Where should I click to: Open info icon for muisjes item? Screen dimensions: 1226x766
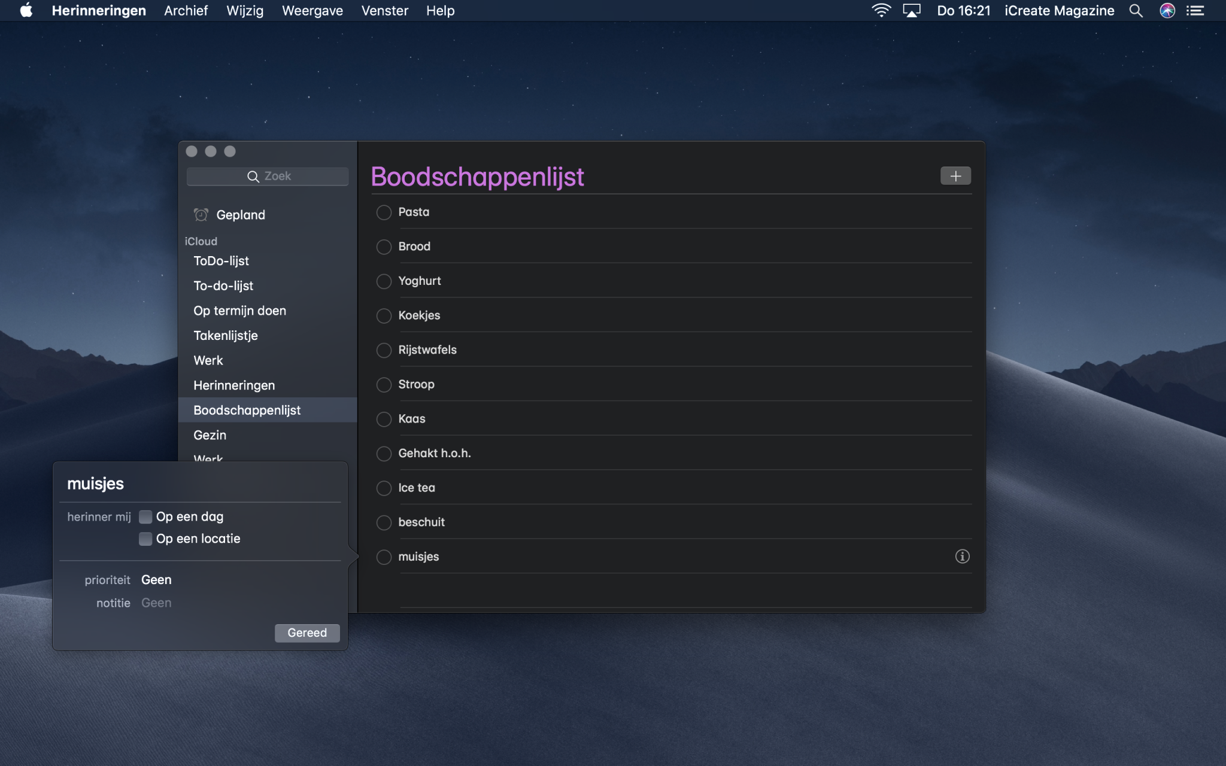point(962,557)
